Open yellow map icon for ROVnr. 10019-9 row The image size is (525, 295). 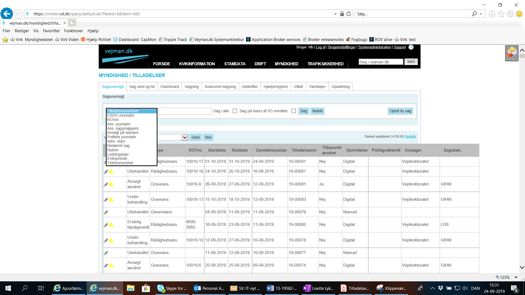(x=112, y=185)
